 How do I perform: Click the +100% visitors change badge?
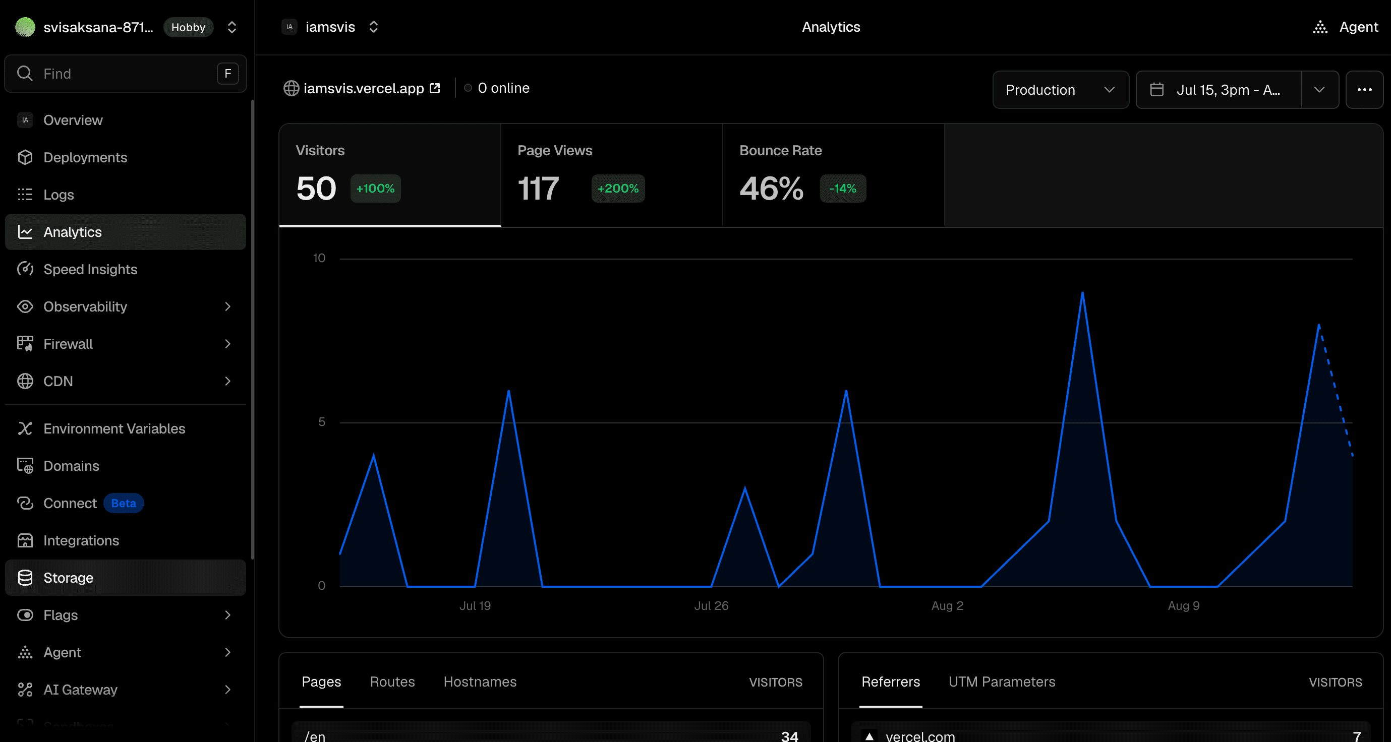pyautogui.click(x=375, y=188)
